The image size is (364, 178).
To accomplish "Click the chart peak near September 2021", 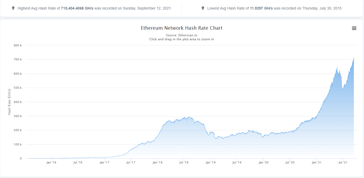I will [x=354, y=57].
